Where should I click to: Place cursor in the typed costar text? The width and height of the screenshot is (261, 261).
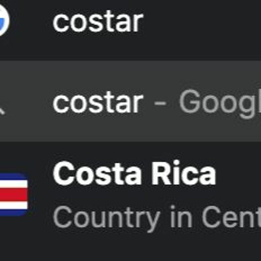(98, 22)
